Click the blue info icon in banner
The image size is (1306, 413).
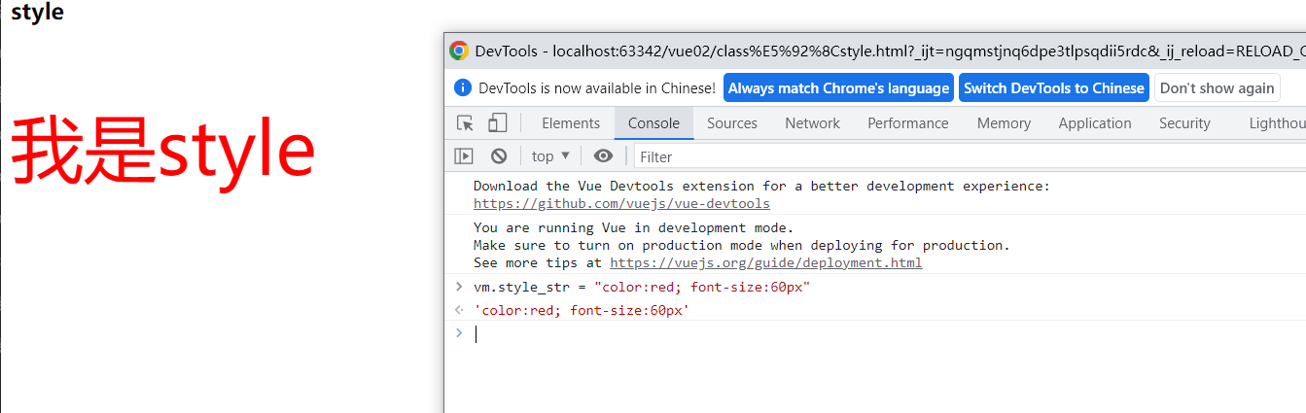click(464, 87)
